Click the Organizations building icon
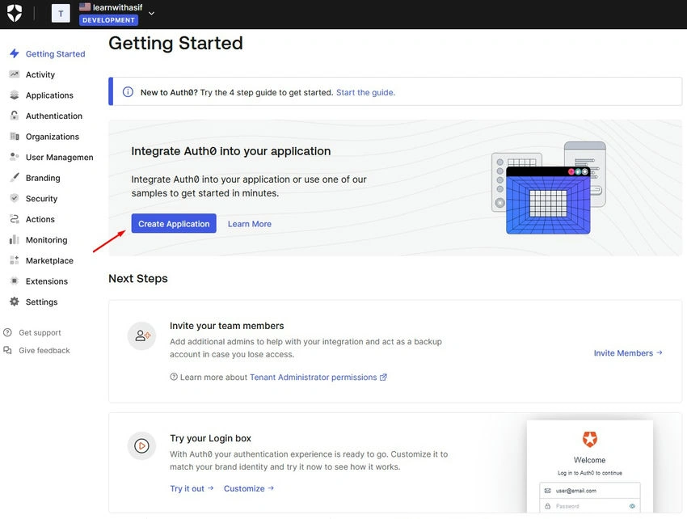The image size is (687, 519). pos(15,137)
